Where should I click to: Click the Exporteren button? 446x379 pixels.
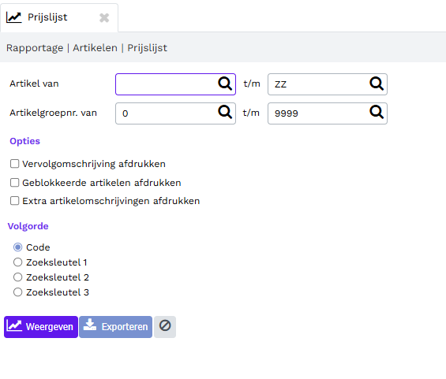point(115,327)
